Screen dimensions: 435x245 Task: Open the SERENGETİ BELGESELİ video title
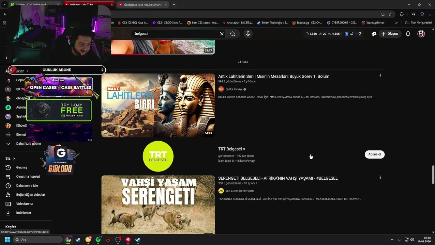[x=278, y=178]
